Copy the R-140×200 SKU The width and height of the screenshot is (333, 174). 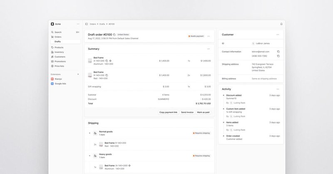107,75
